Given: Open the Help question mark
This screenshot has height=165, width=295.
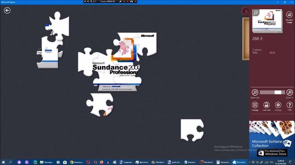Looking at the screenshot, I should [289, 105].
